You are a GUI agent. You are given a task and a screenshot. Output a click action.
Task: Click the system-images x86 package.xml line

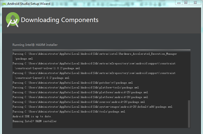(92, 107)
